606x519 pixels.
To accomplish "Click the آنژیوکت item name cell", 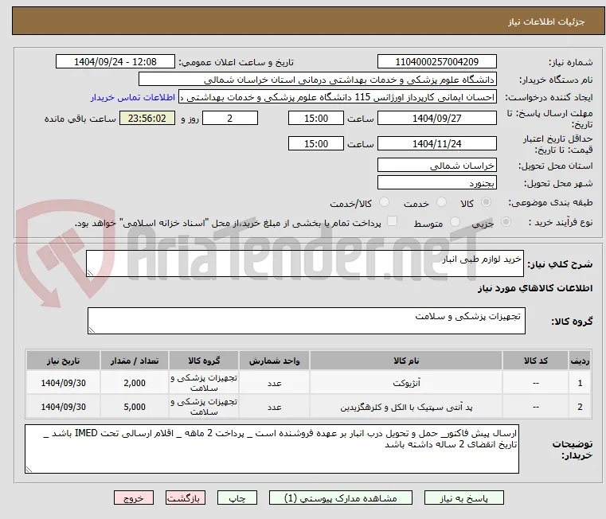I will [406, 383].
